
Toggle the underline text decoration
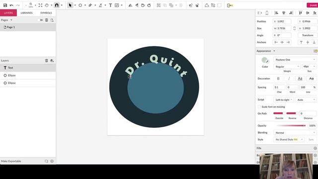[300, 79]
